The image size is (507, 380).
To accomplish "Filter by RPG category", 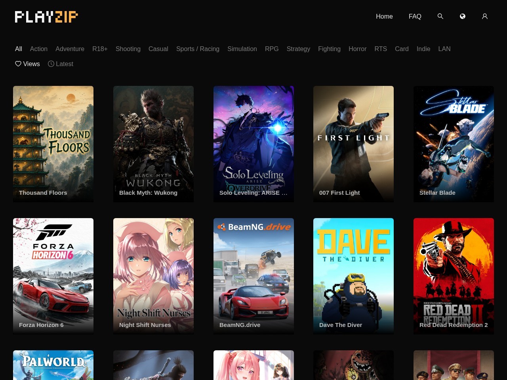I will [x=272, y=49].
